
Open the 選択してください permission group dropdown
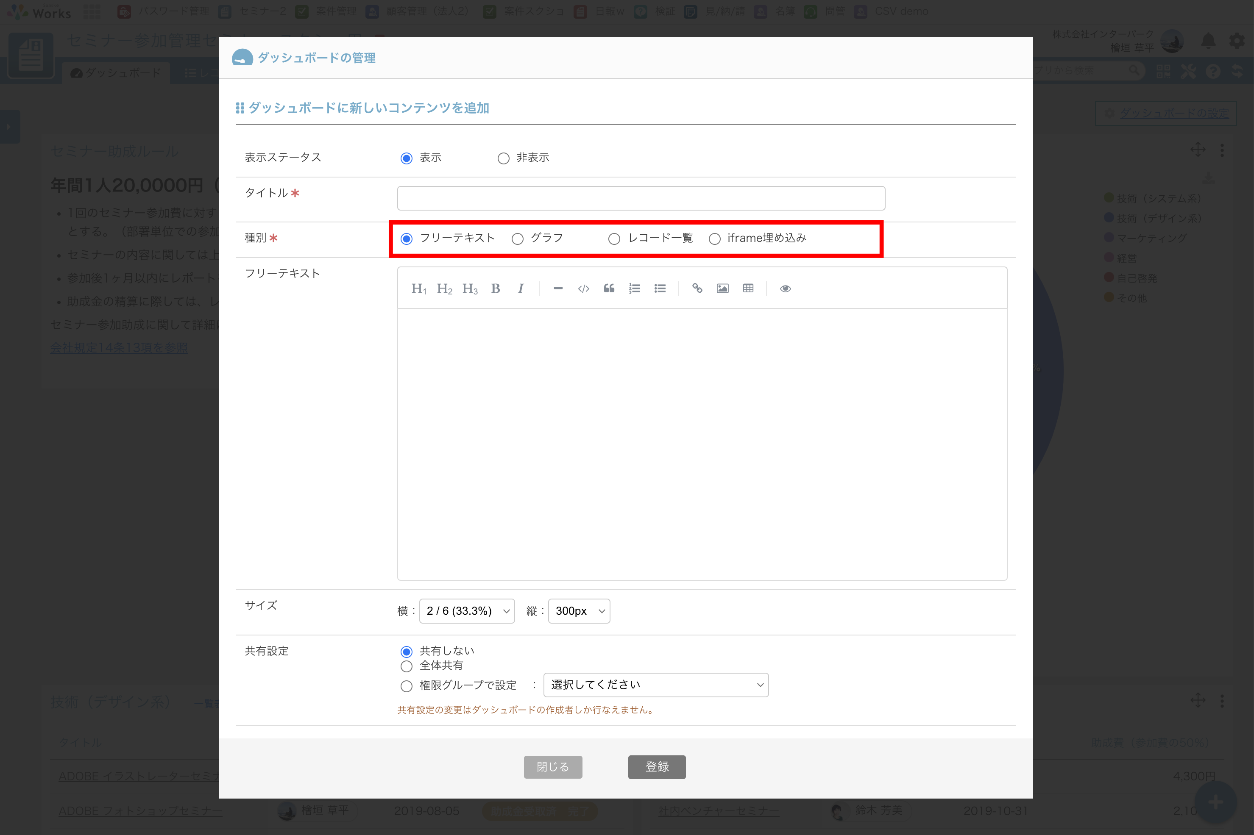(655, 685)
